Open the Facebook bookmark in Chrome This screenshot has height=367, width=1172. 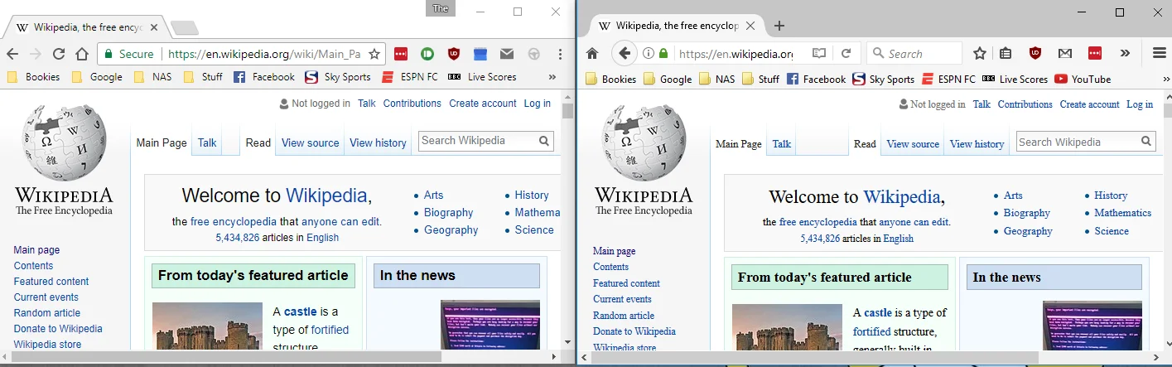(x=264, y=77)
